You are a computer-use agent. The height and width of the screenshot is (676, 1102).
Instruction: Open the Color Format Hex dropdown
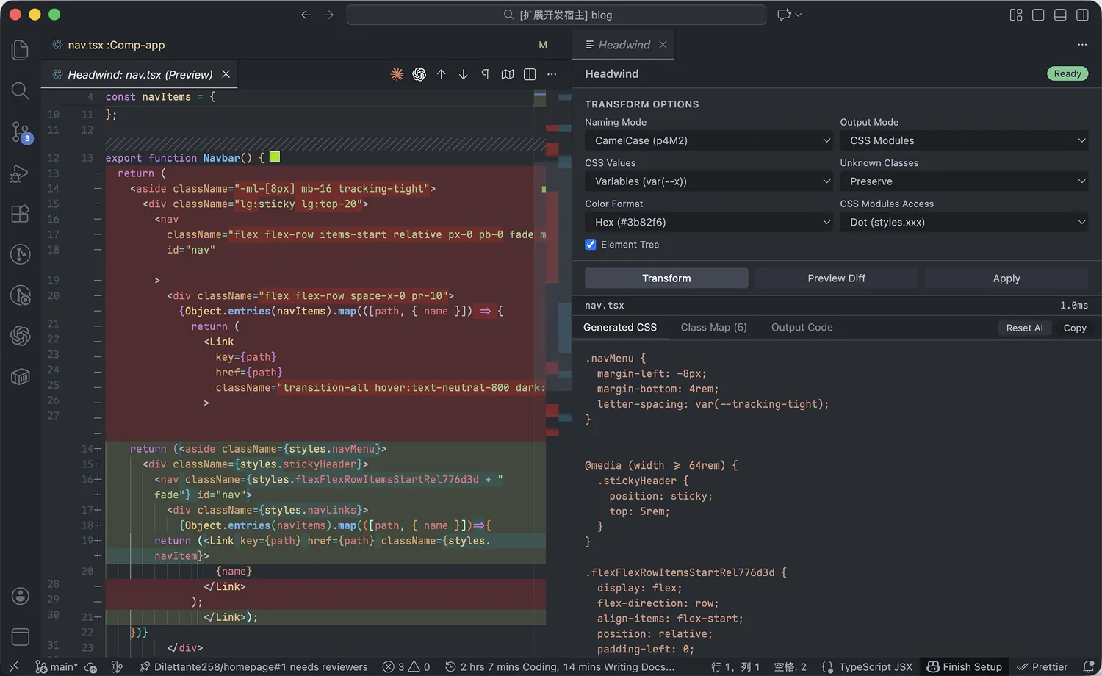coord(710,222)
